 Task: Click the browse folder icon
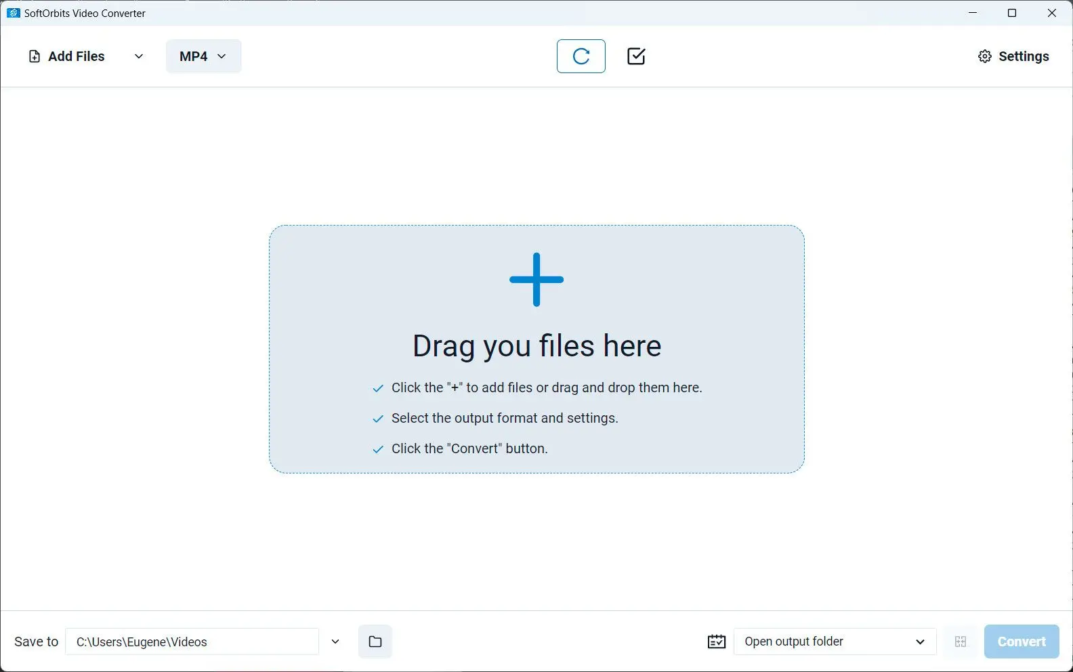pyautogui.click(x=375, y=642)
